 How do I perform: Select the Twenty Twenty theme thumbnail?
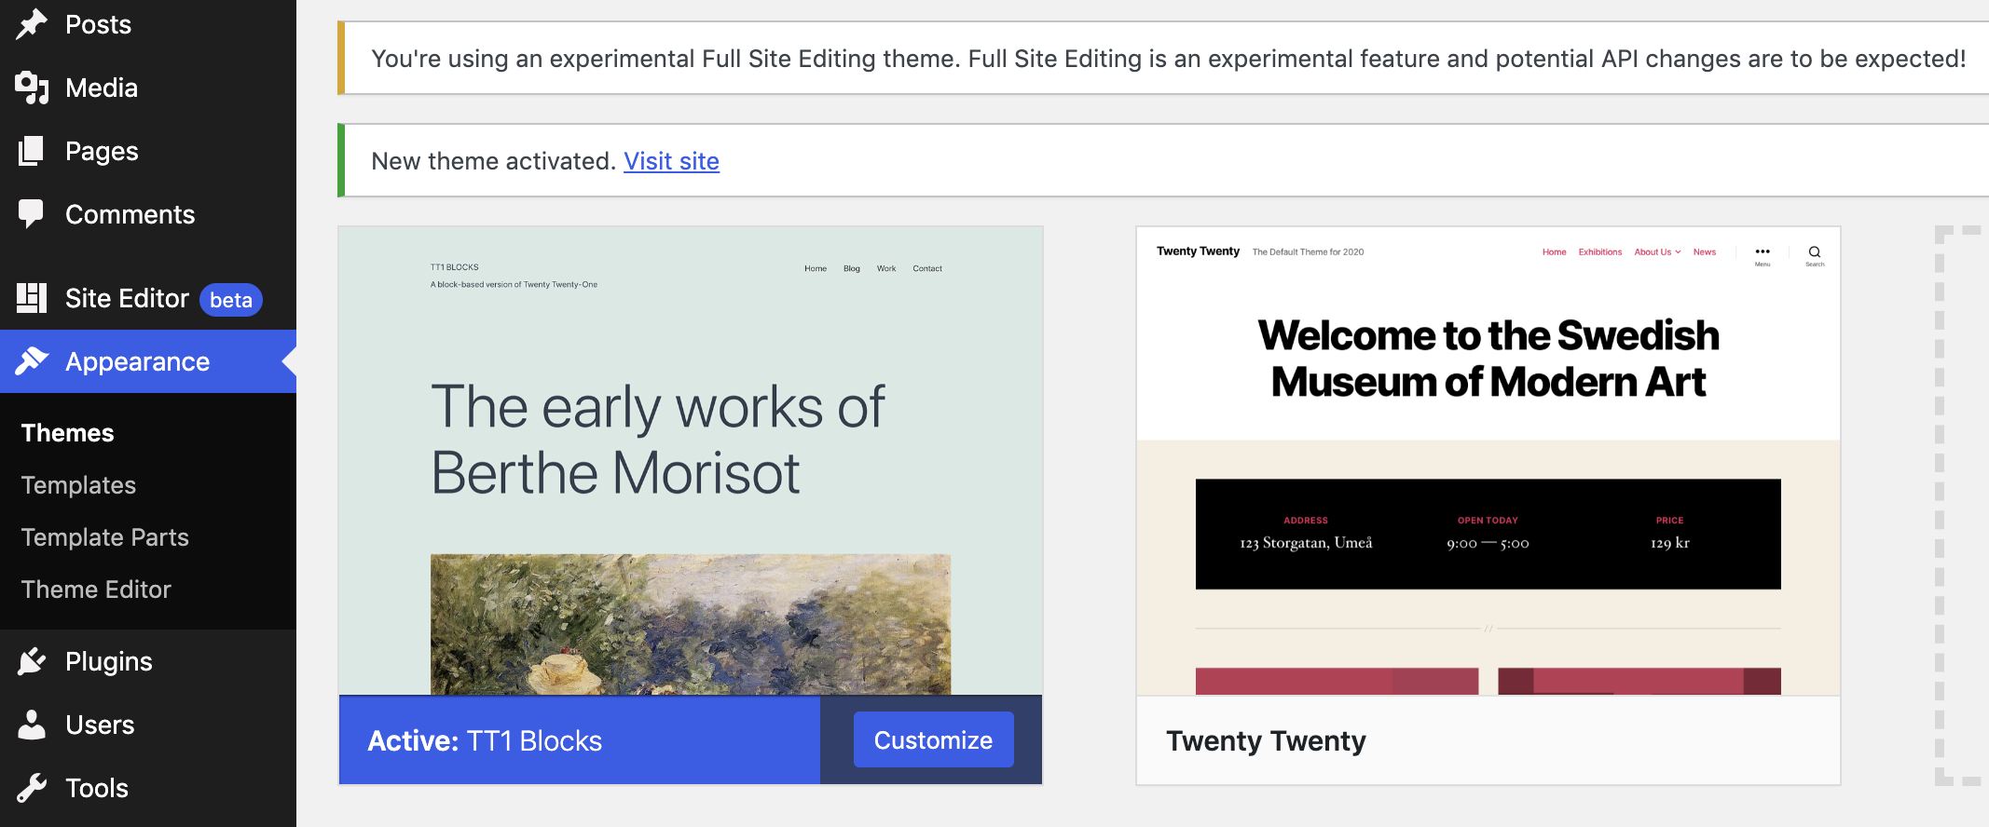coord(1488,461)
